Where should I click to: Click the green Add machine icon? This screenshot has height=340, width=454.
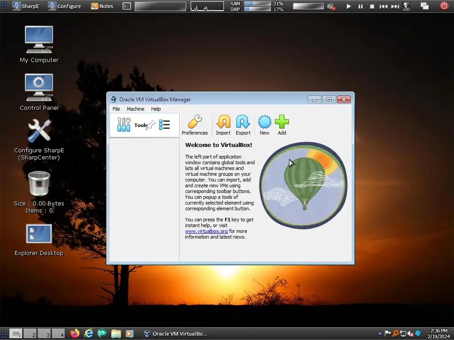click(x=282, y=125)
